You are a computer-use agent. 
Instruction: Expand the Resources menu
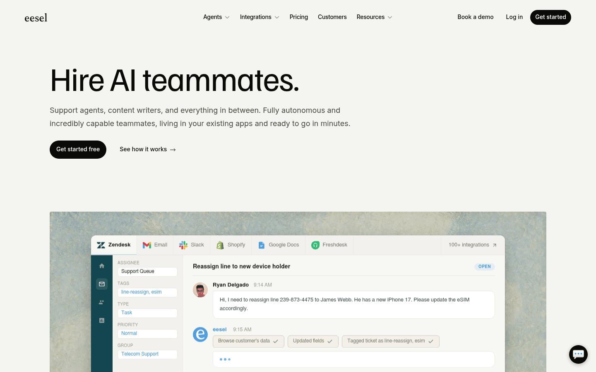(374, 17)
